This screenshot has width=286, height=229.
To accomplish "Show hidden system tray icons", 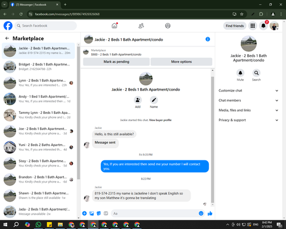I will click(228, 224).
